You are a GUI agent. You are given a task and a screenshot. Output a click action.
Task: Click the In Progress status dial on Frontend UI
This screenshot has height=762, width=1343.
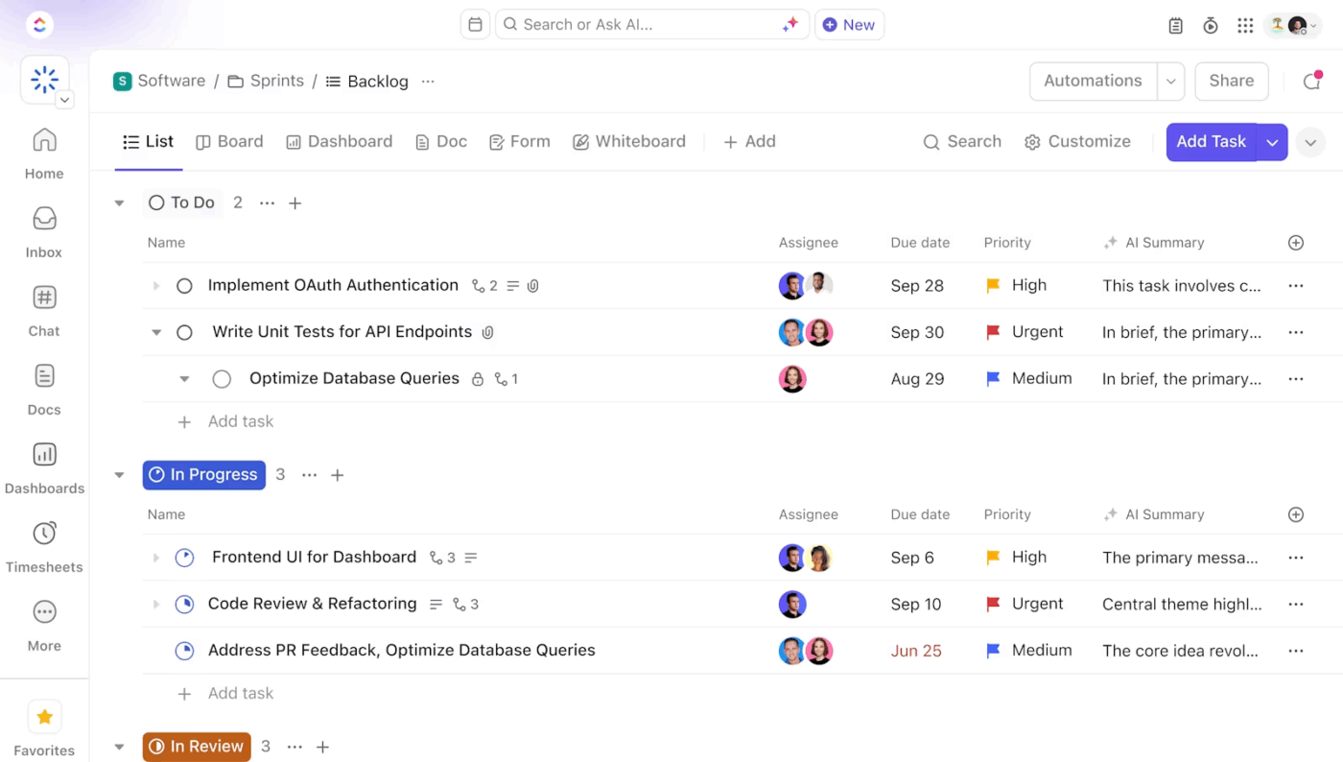coord(184,557)
